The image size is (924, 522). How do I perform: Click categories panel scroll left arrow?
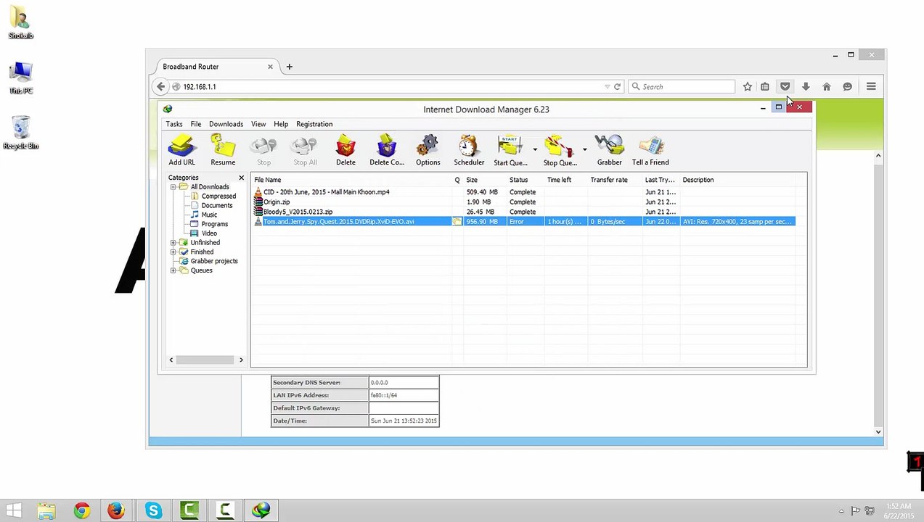[x=171, y=360]
